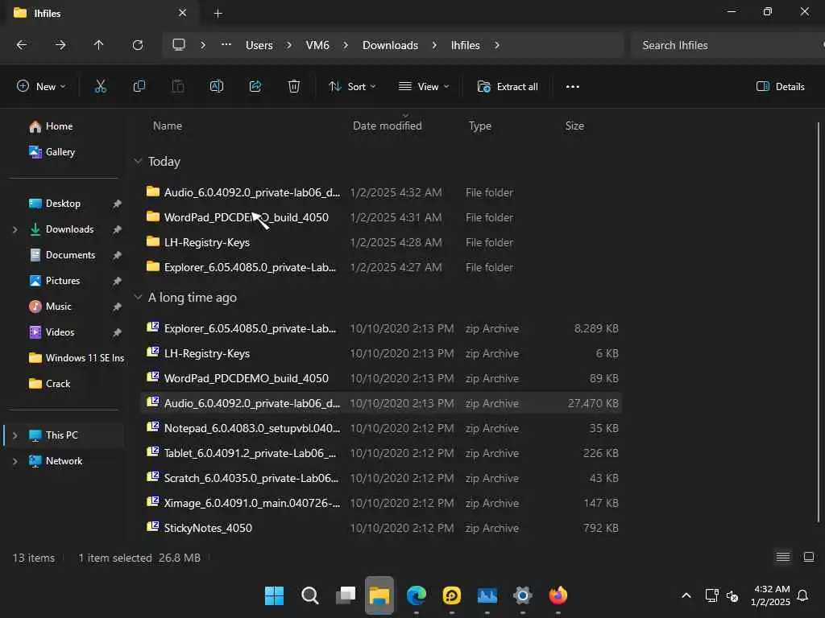Expand Network in navigation pane

point(15,461)
